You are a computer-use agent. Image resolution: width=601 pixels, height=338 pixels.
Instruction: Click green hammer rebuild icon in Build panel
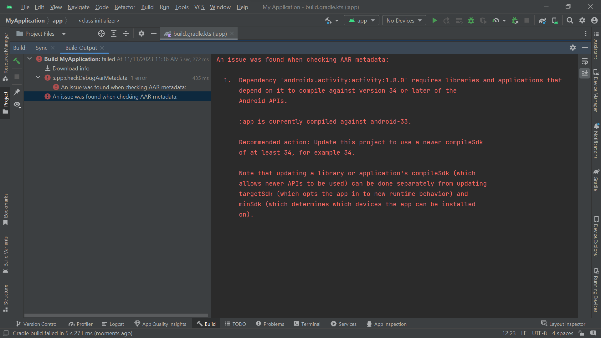[x=17, y=61]
